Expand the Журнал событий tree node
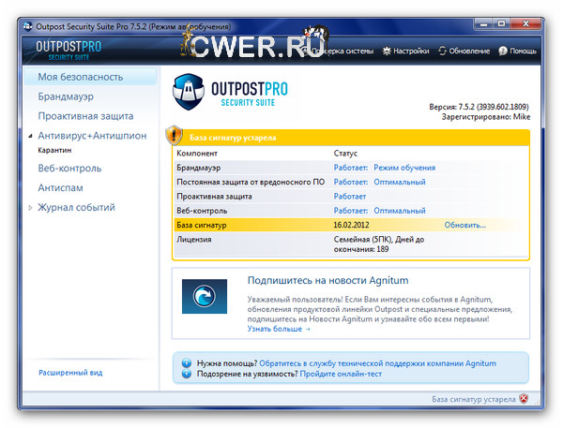 (31, 208)
